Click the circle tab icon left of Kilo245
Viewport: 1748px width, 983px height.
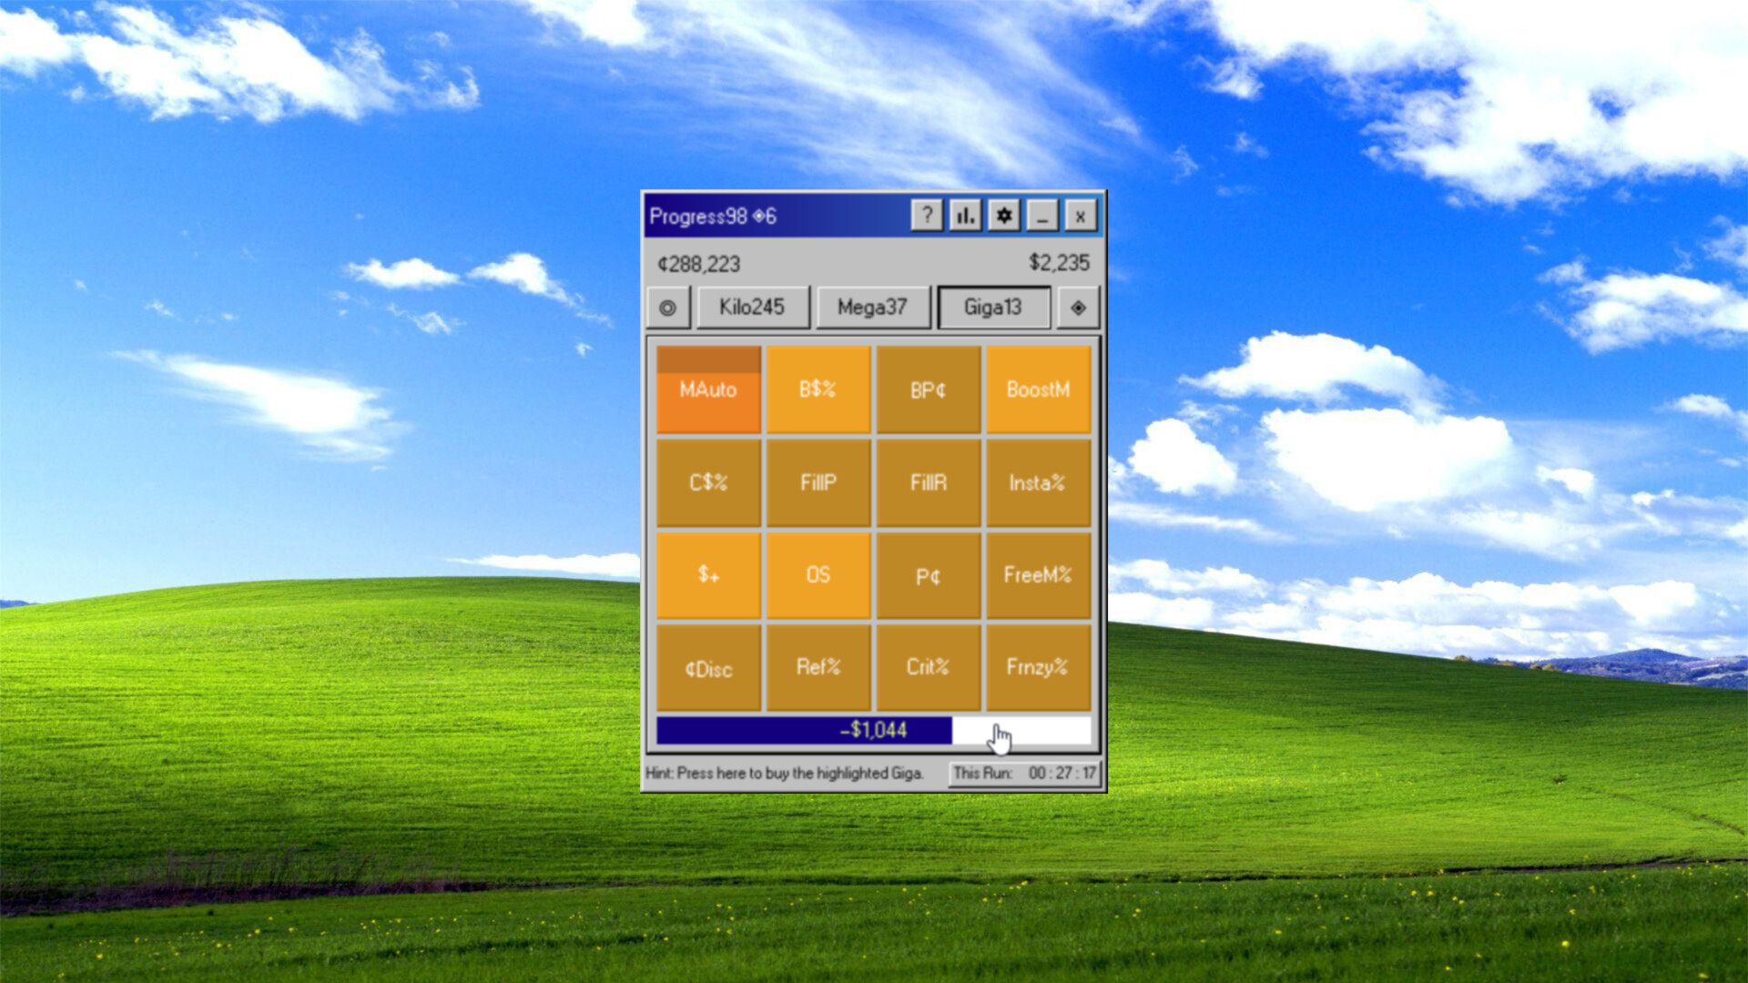pos(668,308)
